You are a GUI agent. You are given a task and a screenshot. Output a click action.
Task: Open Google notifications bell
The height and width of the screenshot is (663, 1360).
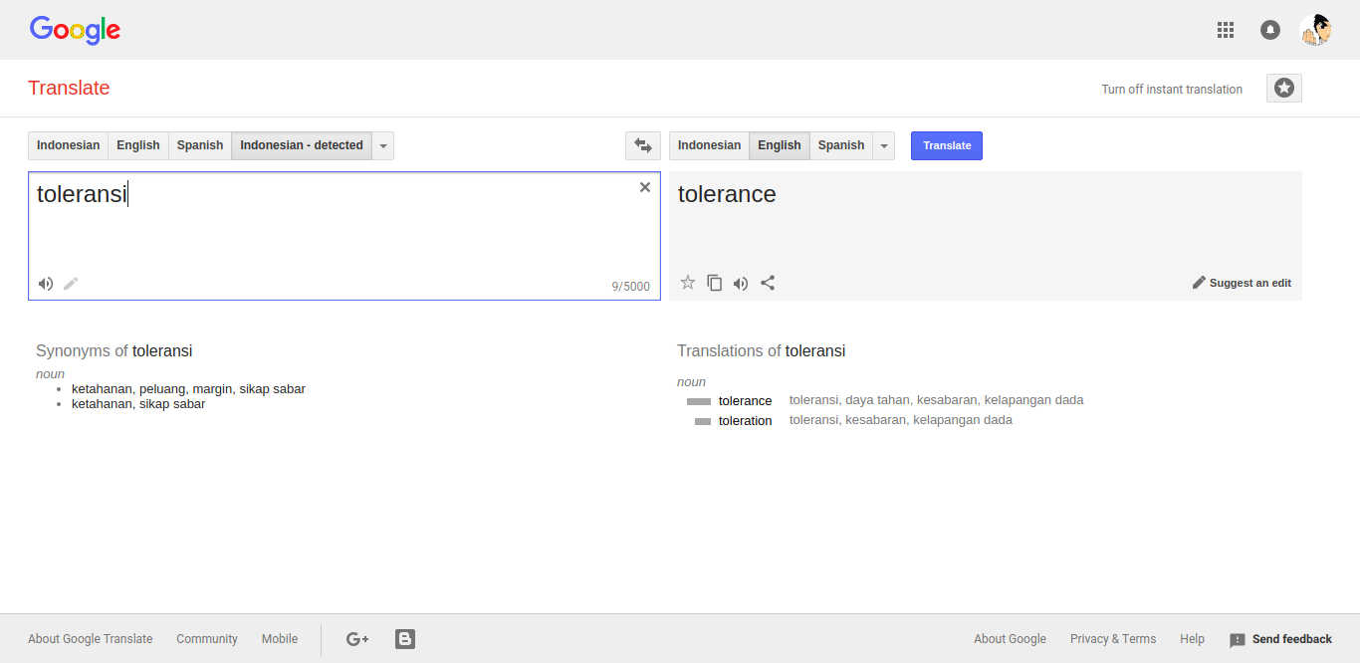[1270, 29]
